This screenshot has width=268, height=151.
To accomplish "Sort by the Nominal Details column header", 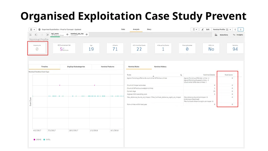I will [x=209, y=75].
